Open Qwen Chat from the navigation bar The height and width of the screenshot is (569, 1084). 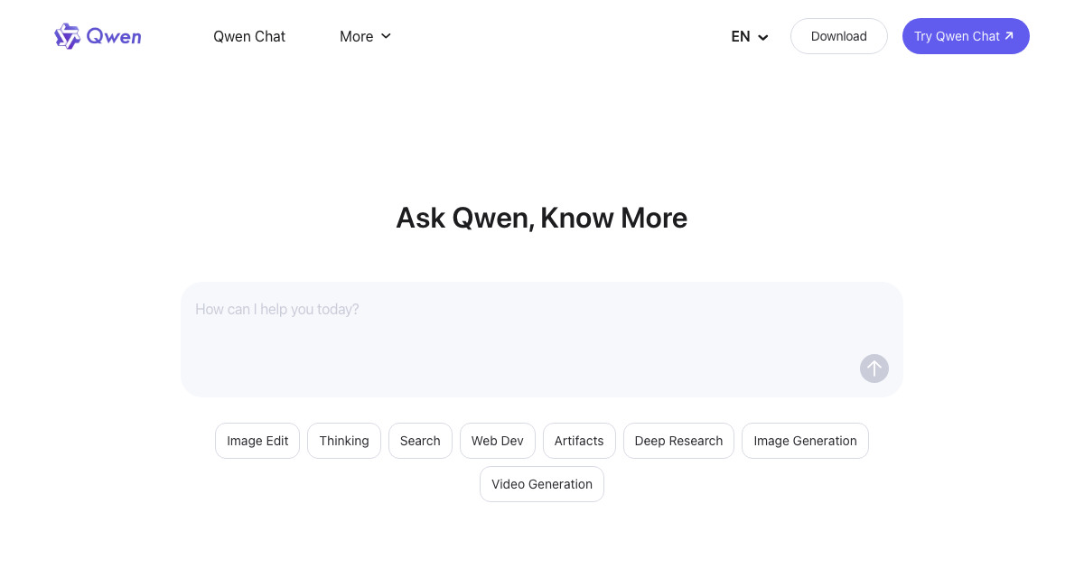249,36
